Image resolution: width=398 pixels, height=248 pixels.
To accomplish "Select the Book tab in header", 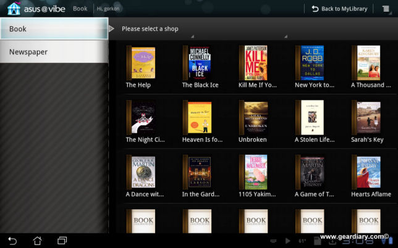I will pyautogui.click(x=80, y=9).
